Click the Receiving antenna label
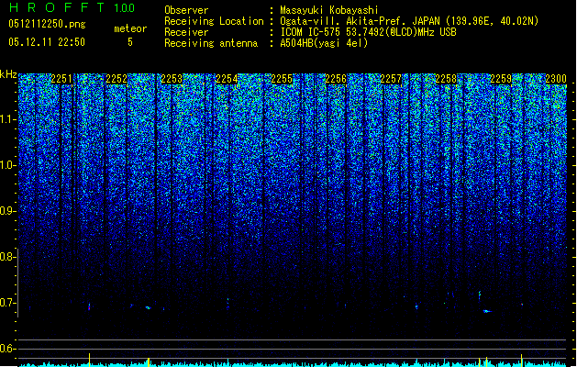 (x=211, y=43)
